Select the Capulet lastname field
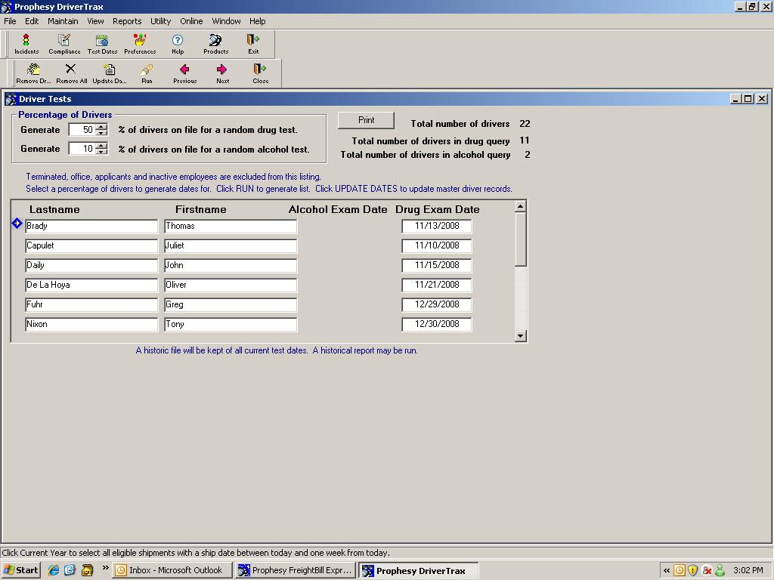Screen dimensions: 774x580 (x=91, y=245)
